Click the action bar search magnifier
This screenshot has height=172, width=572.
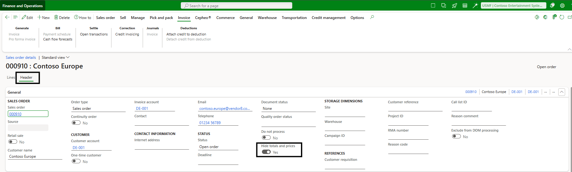372,17
